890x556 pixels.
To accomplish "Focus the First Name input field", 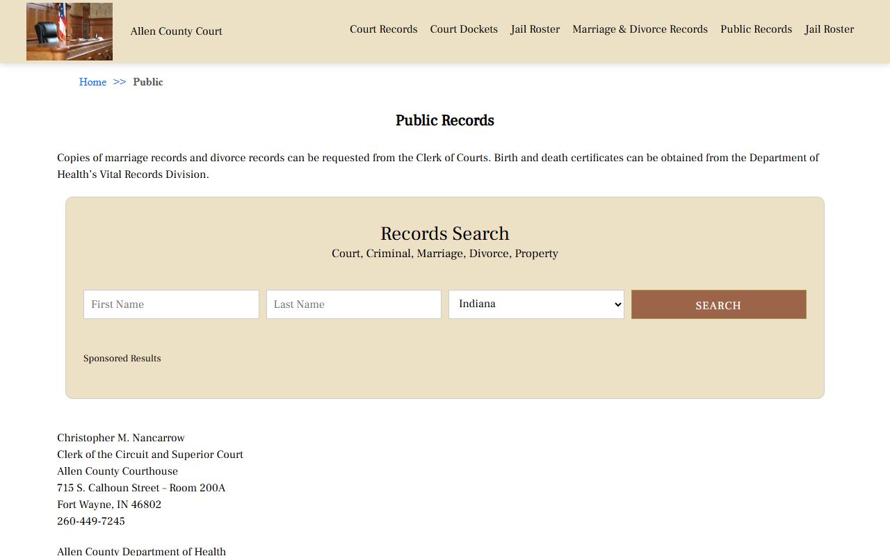I will (171, 304).
